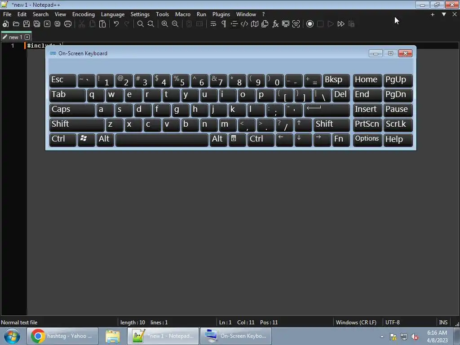Open the Settings menu
This screenshot has width=460, height=345.
140,14
